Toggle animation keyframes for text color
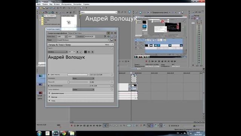Screen dimensions: 241x136 click(x=112, y=75)
